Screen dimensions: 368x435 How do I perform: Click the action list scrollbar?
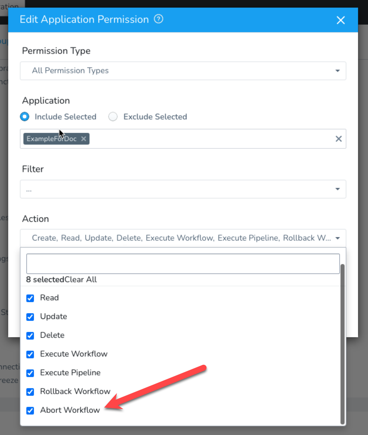[343, 344]
